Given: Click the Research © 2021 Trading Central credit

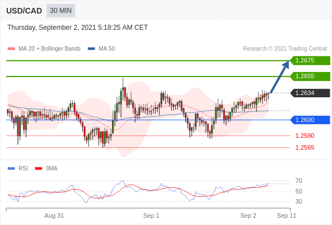Looking at the screenshot, I should point(285,49).
